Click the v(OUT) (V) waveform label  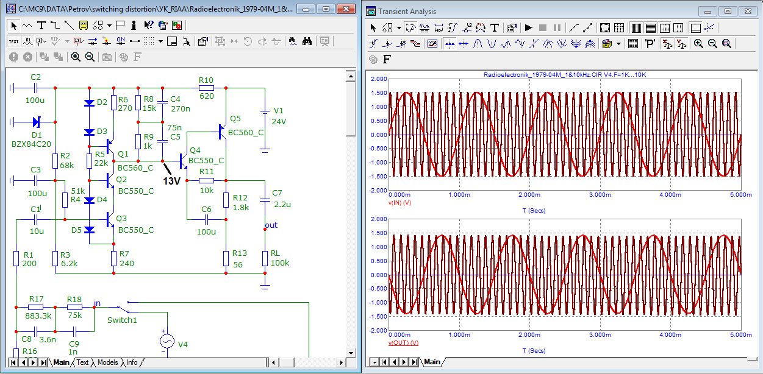(403, 343)
